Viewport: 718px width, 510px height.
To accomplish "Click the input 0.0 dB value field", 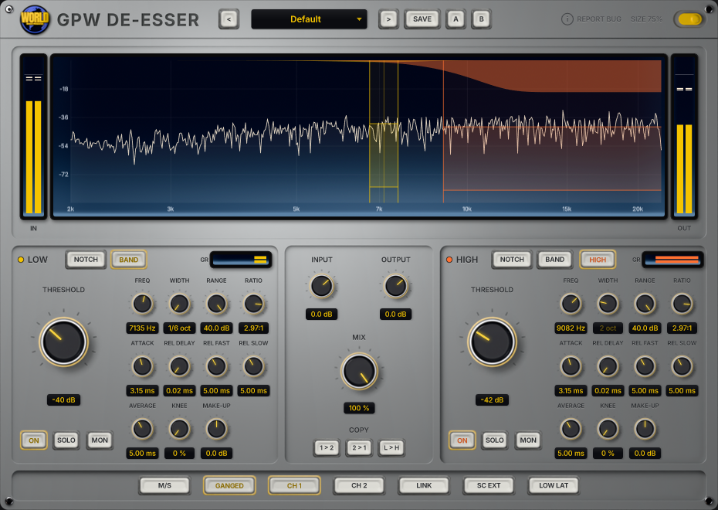I will 322,314.
